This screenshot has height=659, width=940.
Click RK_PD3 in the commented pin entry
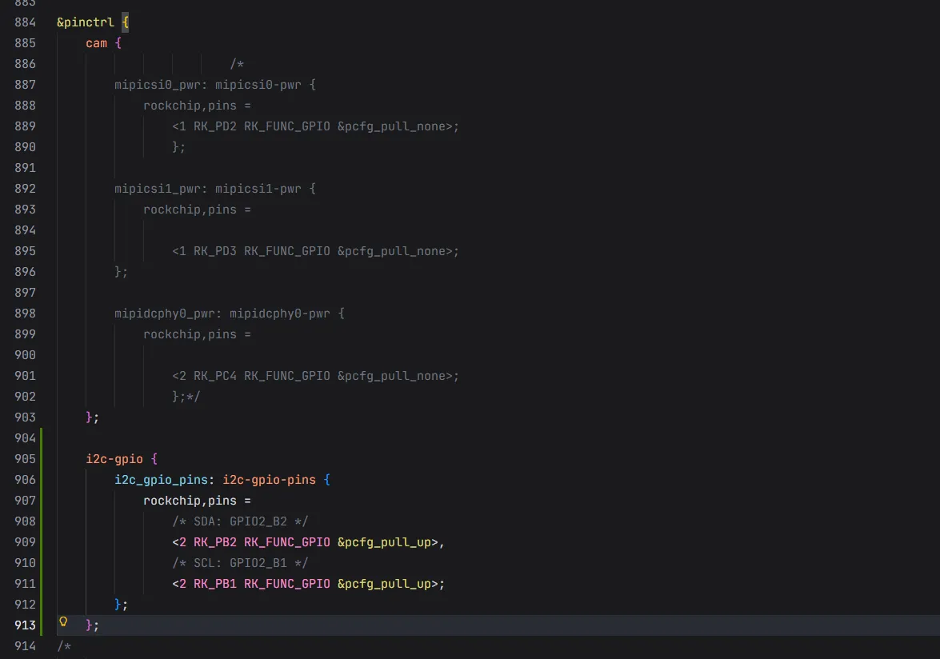[214, 251]
